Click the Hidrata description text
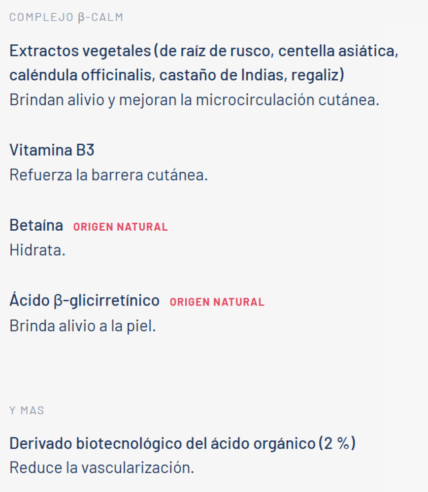The height and width of the screenshot is (492, 428). point(37,250)
